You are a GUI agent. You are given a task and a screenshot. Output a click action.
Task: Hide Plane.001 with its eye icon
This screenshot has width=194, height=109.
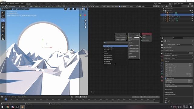coord(192,21)
